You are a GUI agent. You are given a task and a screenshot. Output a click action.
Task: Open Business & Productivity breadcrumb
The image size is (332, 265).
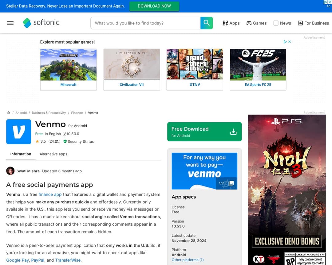click(x=49, y=113)
